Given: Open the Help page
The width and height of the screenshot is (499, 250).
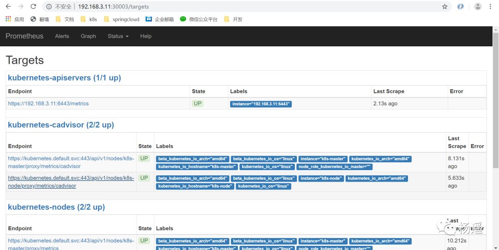Looking at the screenshot, I should [x=146, y=36].
